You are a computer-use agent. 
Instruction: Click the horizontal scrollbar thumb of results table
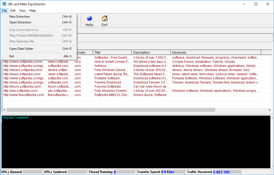[x=111, y=110]
